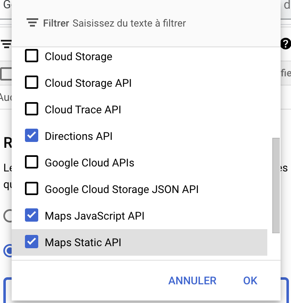This screenshot has width=291, height=303.
Task: Select the gray unselected radio button at left
Action: pyautogui.click(x=7, y=216)
